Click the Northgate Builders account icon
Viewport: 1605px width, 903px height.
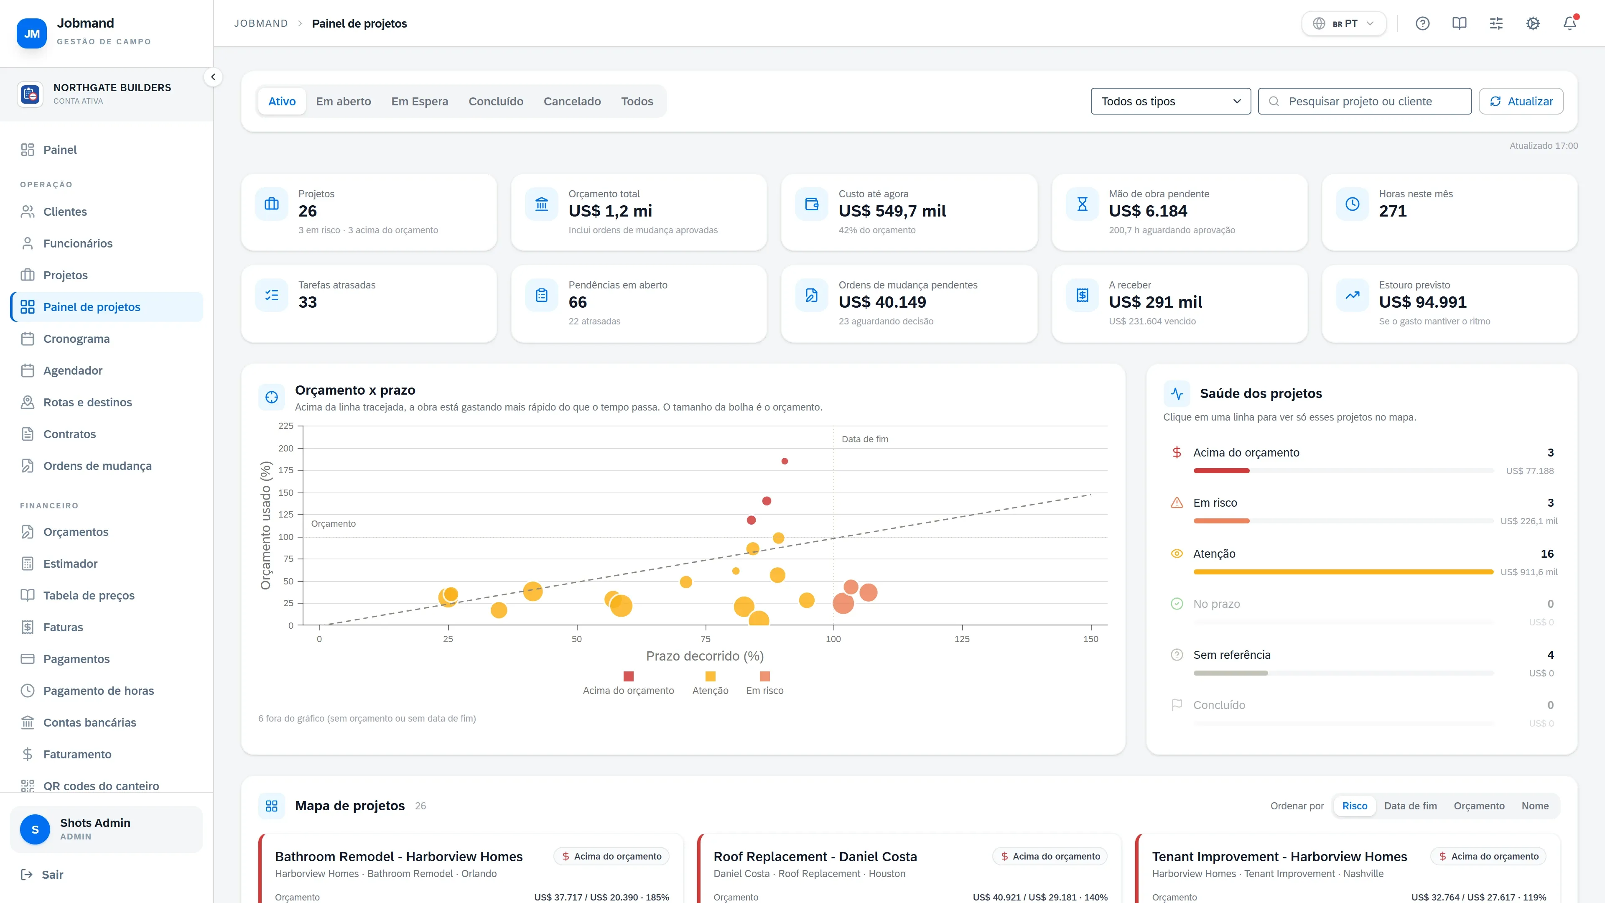tap(30, 94)
